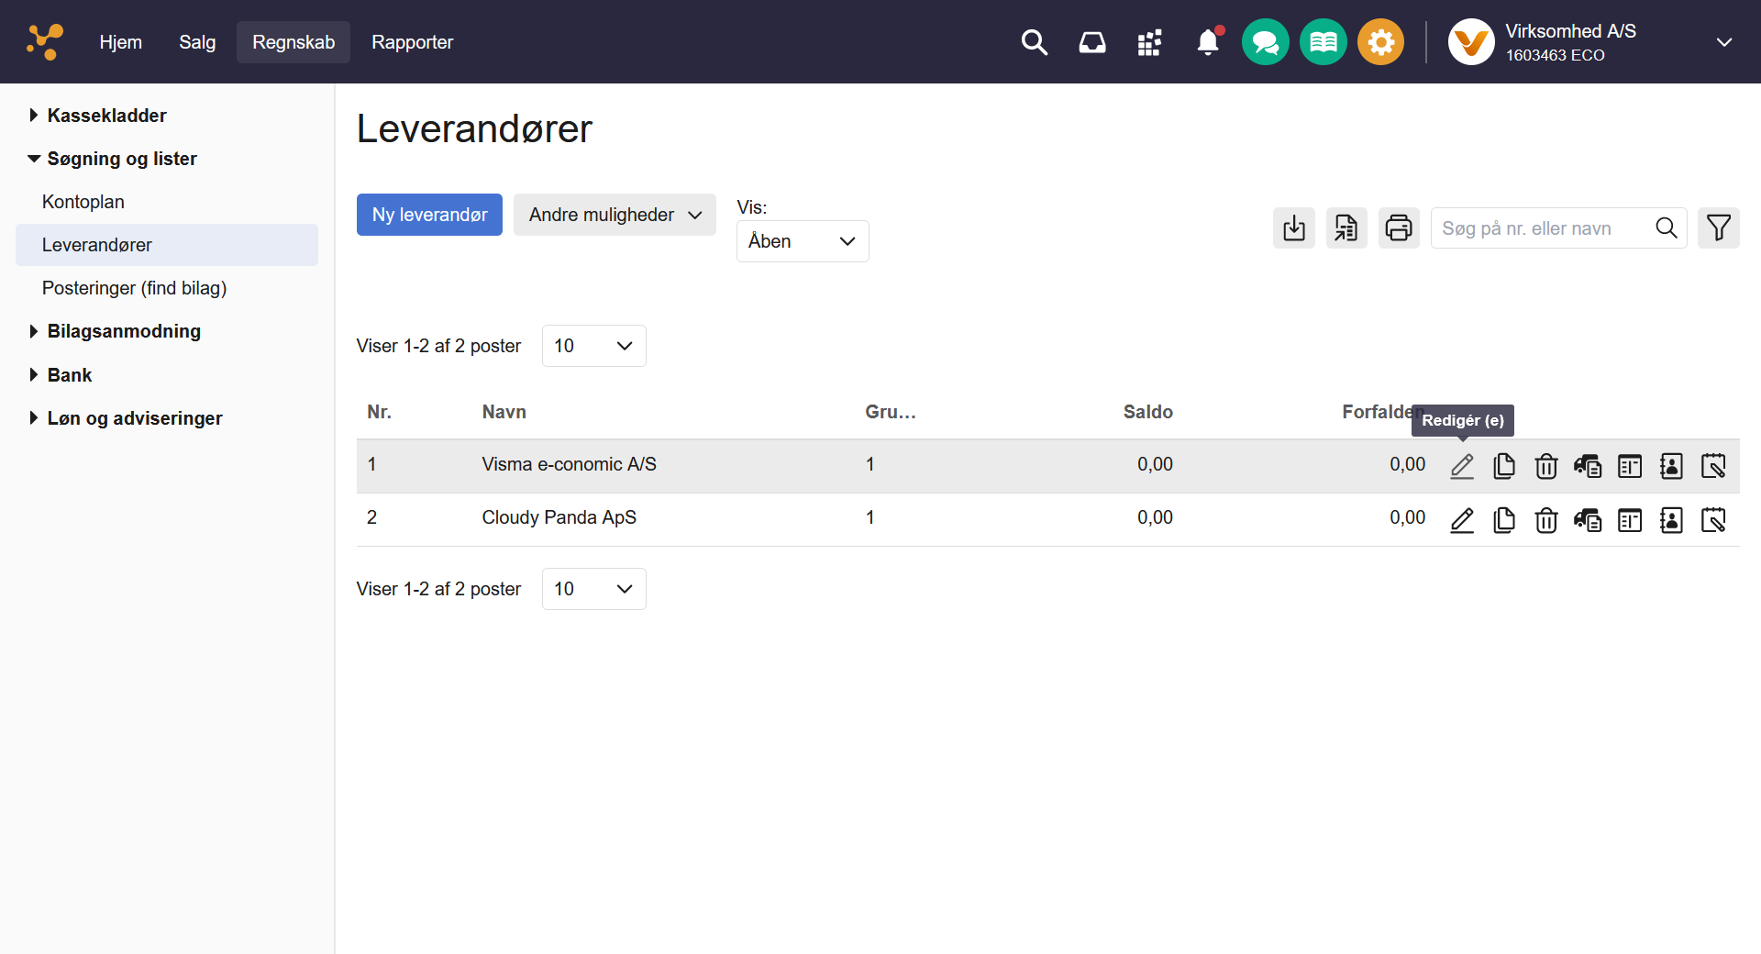This screenshot has height=954, width=1761.
Task: Open the Vis status dropdown showing Åben
Action: [x=802, y=241]
